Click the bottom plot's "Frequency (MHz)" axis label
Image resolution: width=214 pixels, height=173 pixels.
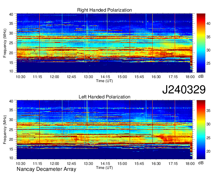click(5, 130)
